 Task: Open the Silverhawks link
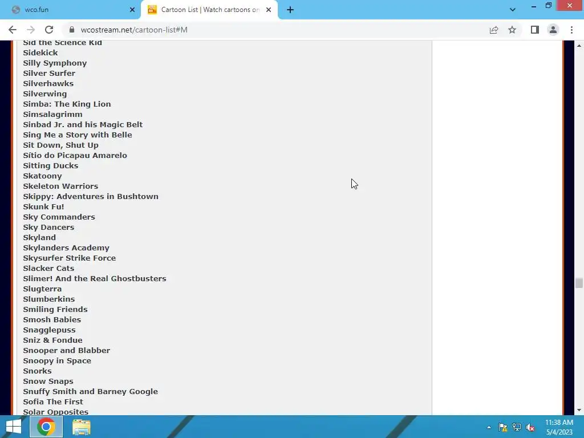tap(48, 84)
